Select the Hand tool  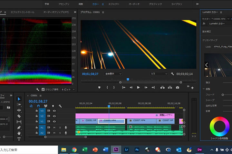coord(19,133)
